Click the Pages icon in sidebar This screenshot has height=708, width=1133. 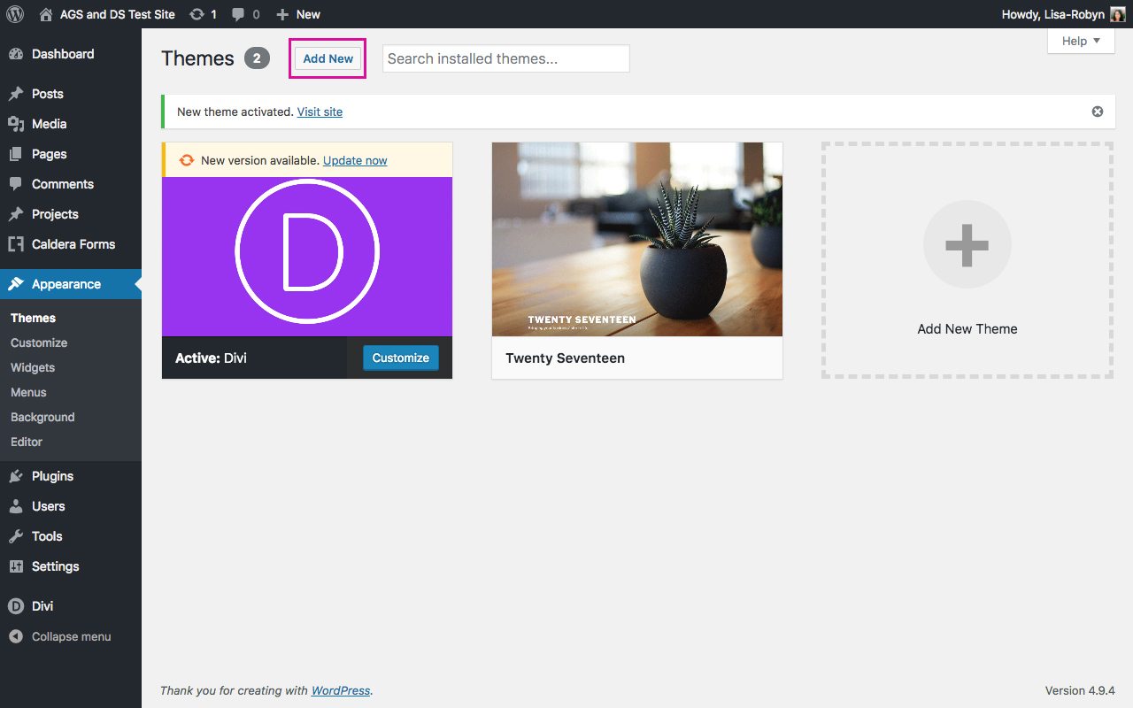[16, 154]
